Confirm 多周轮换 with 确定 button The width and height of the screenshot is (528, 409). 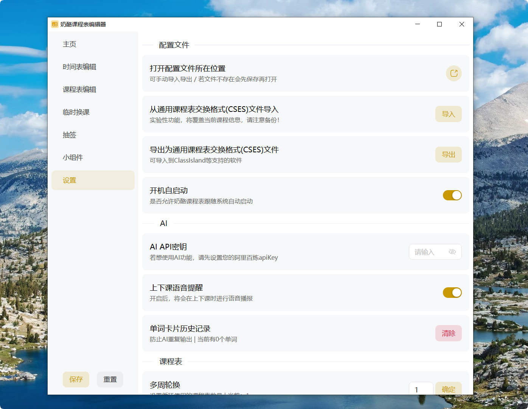click(449, 389)
